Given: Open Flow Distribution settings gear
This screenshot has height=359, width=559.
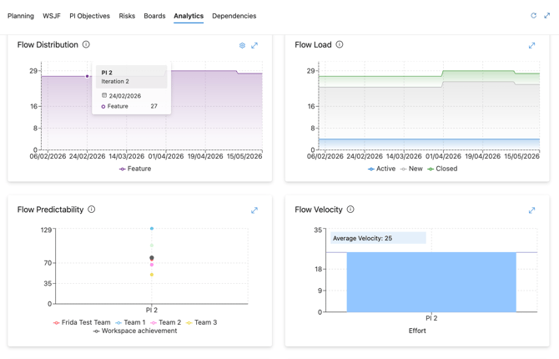Looking at the screenshot, I should [242, 45].
